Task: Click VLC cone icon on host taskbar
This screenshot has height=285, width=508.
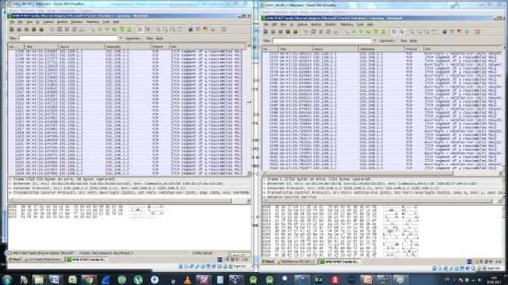Action: [x=187, y=280]
